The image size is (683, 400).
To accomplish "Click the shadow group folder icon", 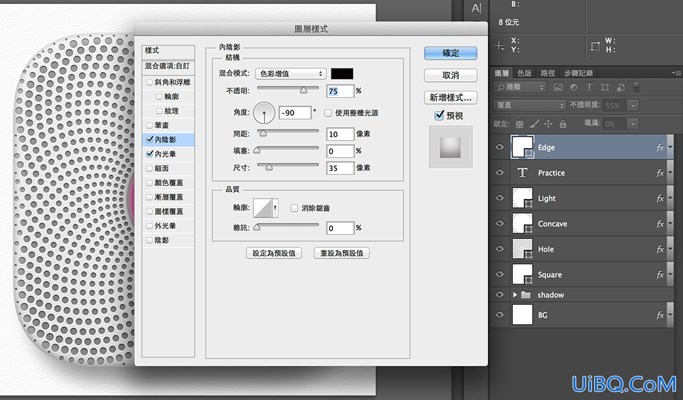I will coord(526,295).
